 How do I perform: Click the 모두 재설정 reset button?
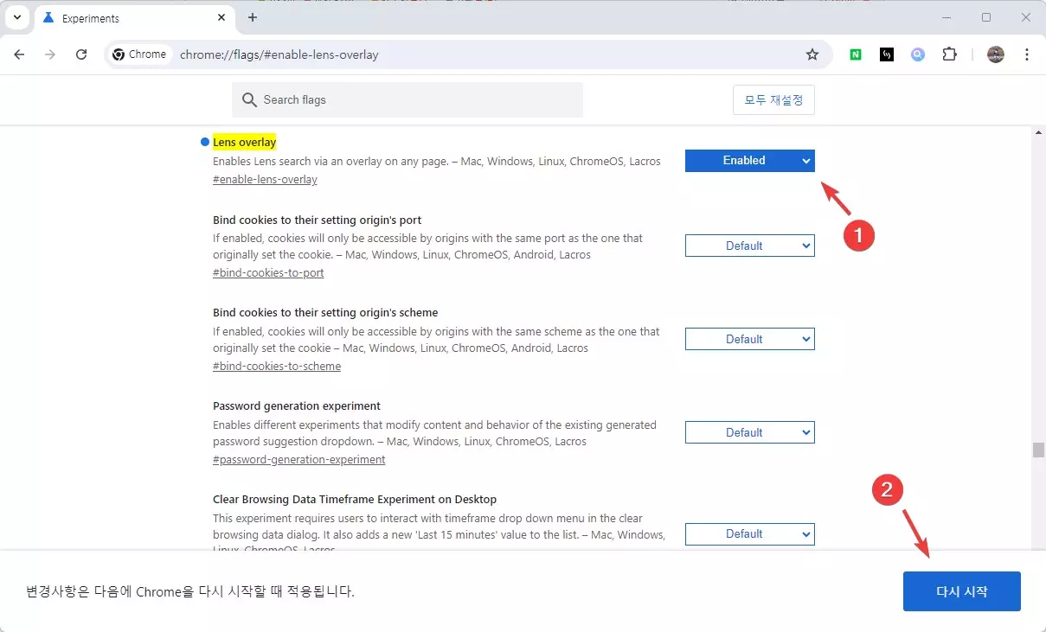click(x=773, y=99)
